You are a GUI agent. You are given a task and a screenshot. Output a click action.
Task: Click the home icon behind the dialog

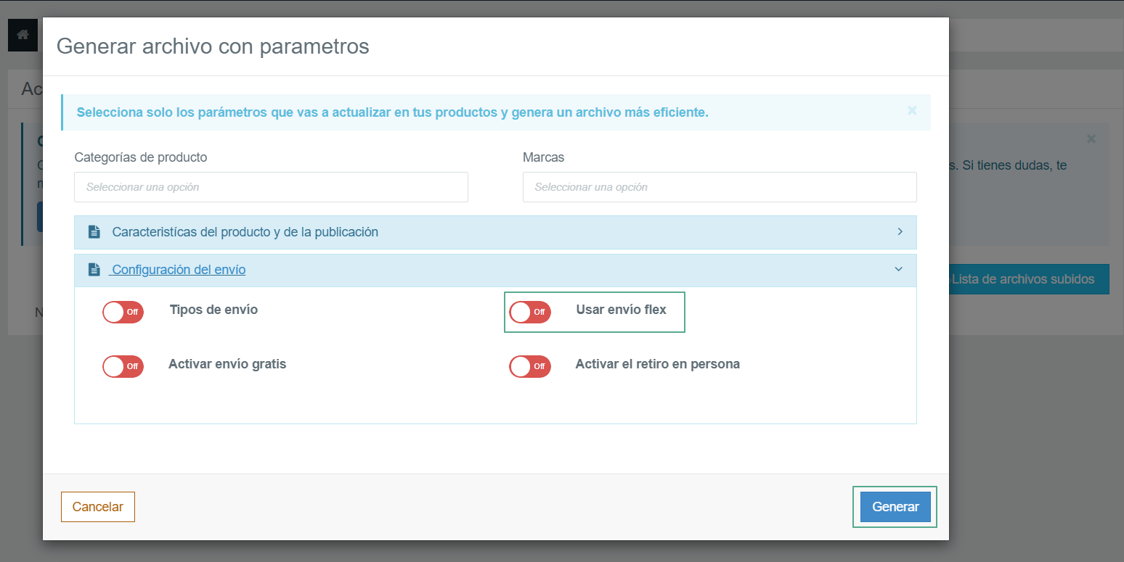23,35
